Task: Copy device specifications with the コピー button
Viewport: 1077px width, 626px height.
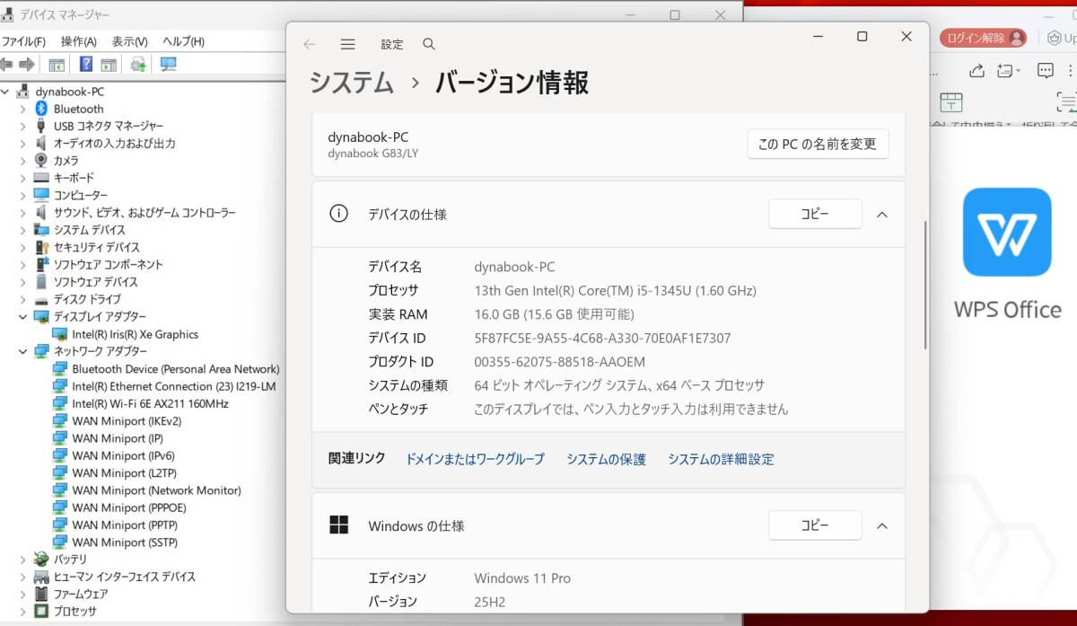Action: click(815, 214)
